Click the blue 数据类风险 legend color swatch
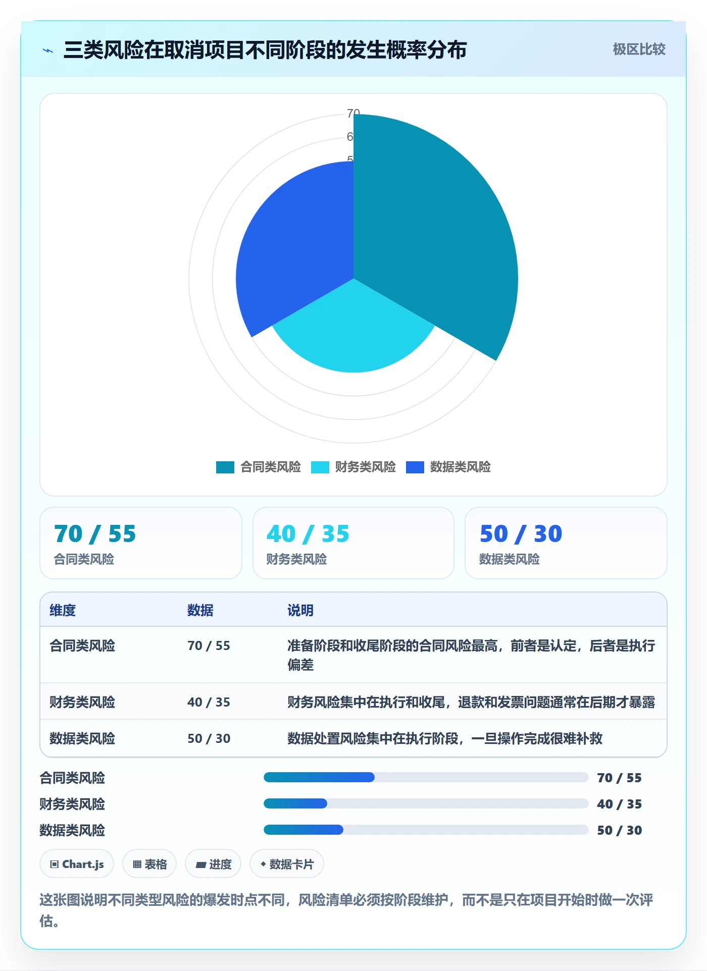707x971 pixels. [415, 467]
